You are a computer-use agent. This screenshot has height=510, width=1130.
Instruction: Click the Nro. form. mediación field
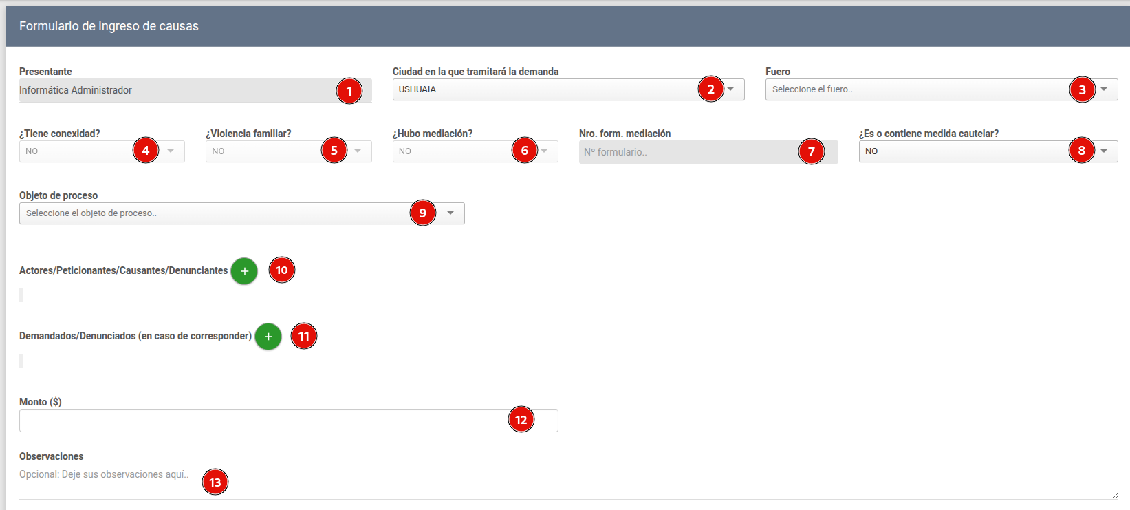[x=688, y=152]
